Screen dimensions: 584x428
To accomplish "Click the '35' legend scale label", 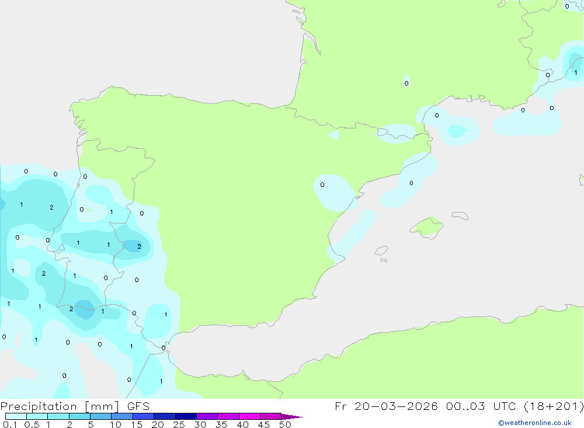I will pos(221,424).
